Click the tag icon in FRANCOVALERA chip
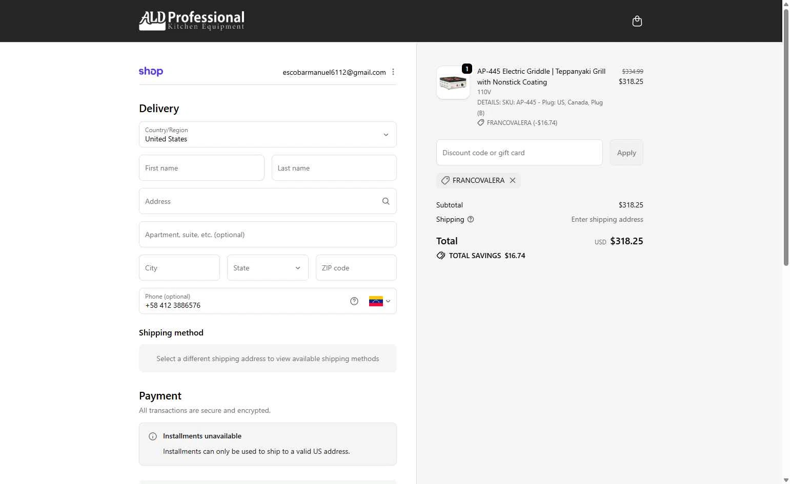 click(x=445, y=180)
